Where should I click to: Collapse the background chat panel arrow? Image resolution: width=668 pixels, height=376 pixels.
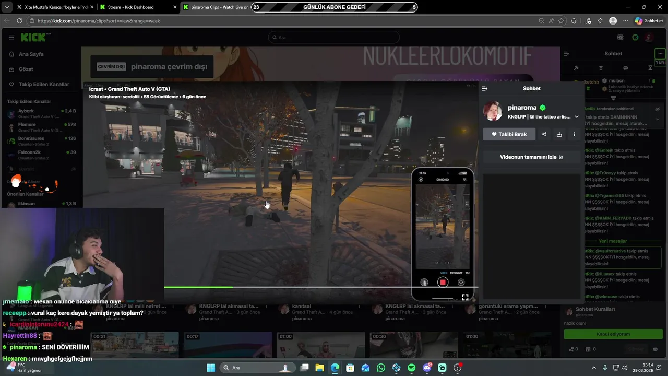[566, 53]
